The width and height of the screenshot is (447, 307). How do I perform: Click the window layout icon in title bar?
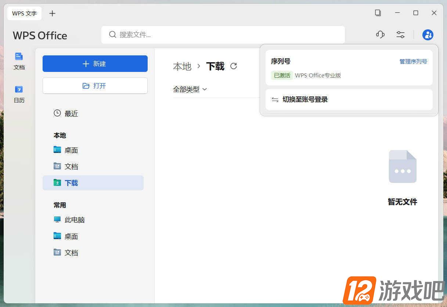click(378, 13)
